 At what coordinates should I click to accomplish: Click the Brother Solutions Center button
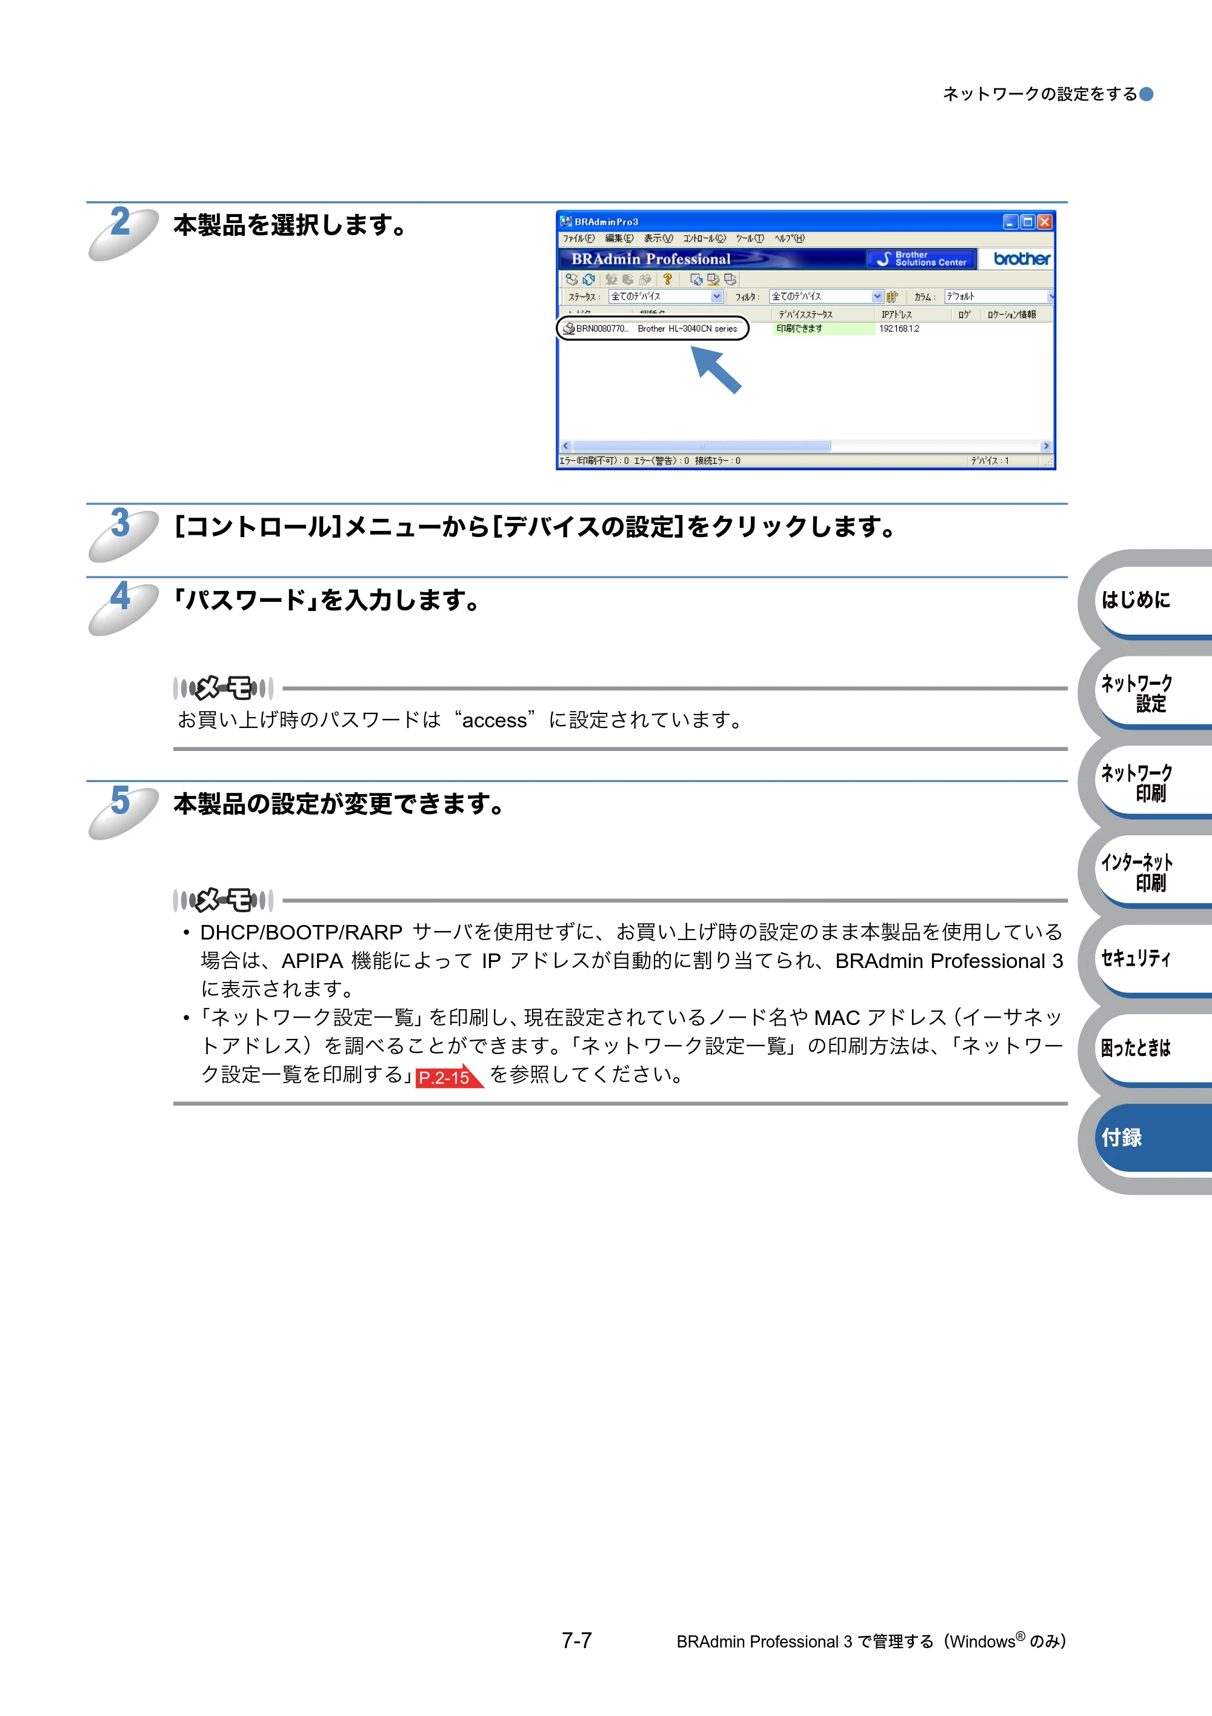(x=921, y=259)
